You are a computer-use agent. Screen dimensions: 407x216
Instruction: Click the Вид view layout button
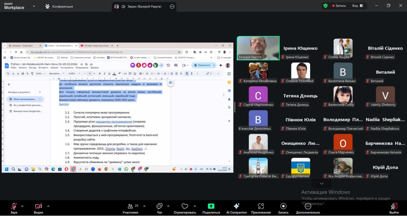[357, 6]
